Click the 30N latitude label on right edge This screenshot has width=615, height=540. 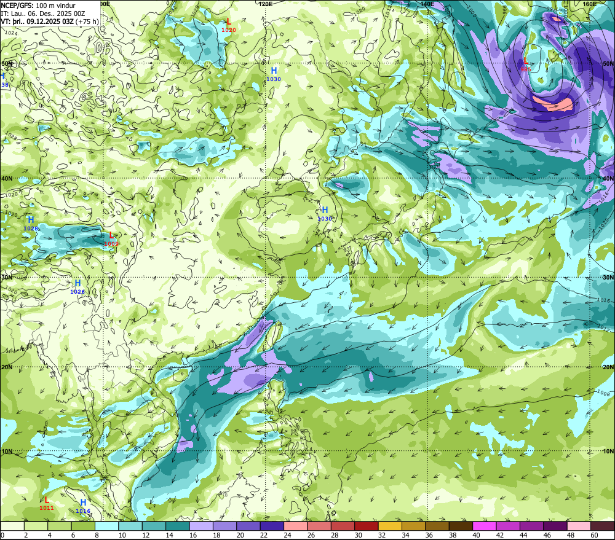pyautogui.click(x=608, y=277)
